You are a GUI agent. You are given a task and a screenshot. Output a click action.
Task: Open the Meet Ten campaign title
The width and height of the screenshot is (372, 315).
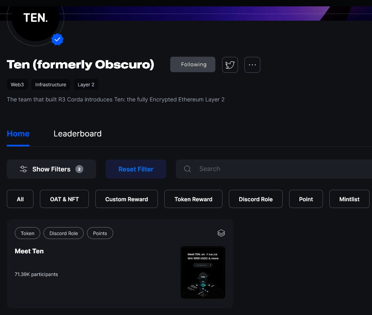[x=29, y=251]
